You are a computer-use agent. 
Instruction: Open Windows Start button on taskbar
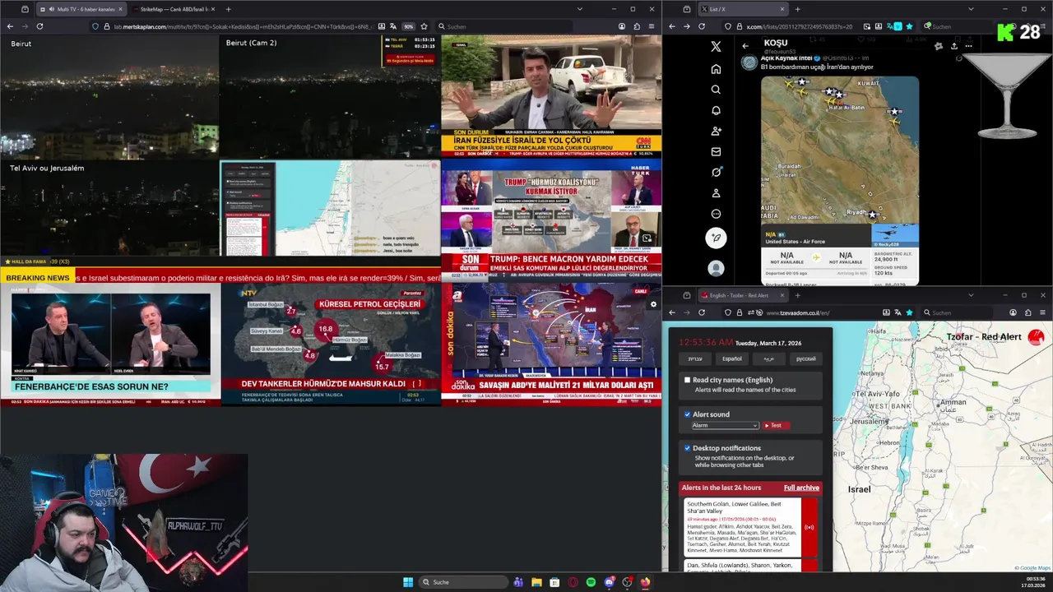(408, 582)
